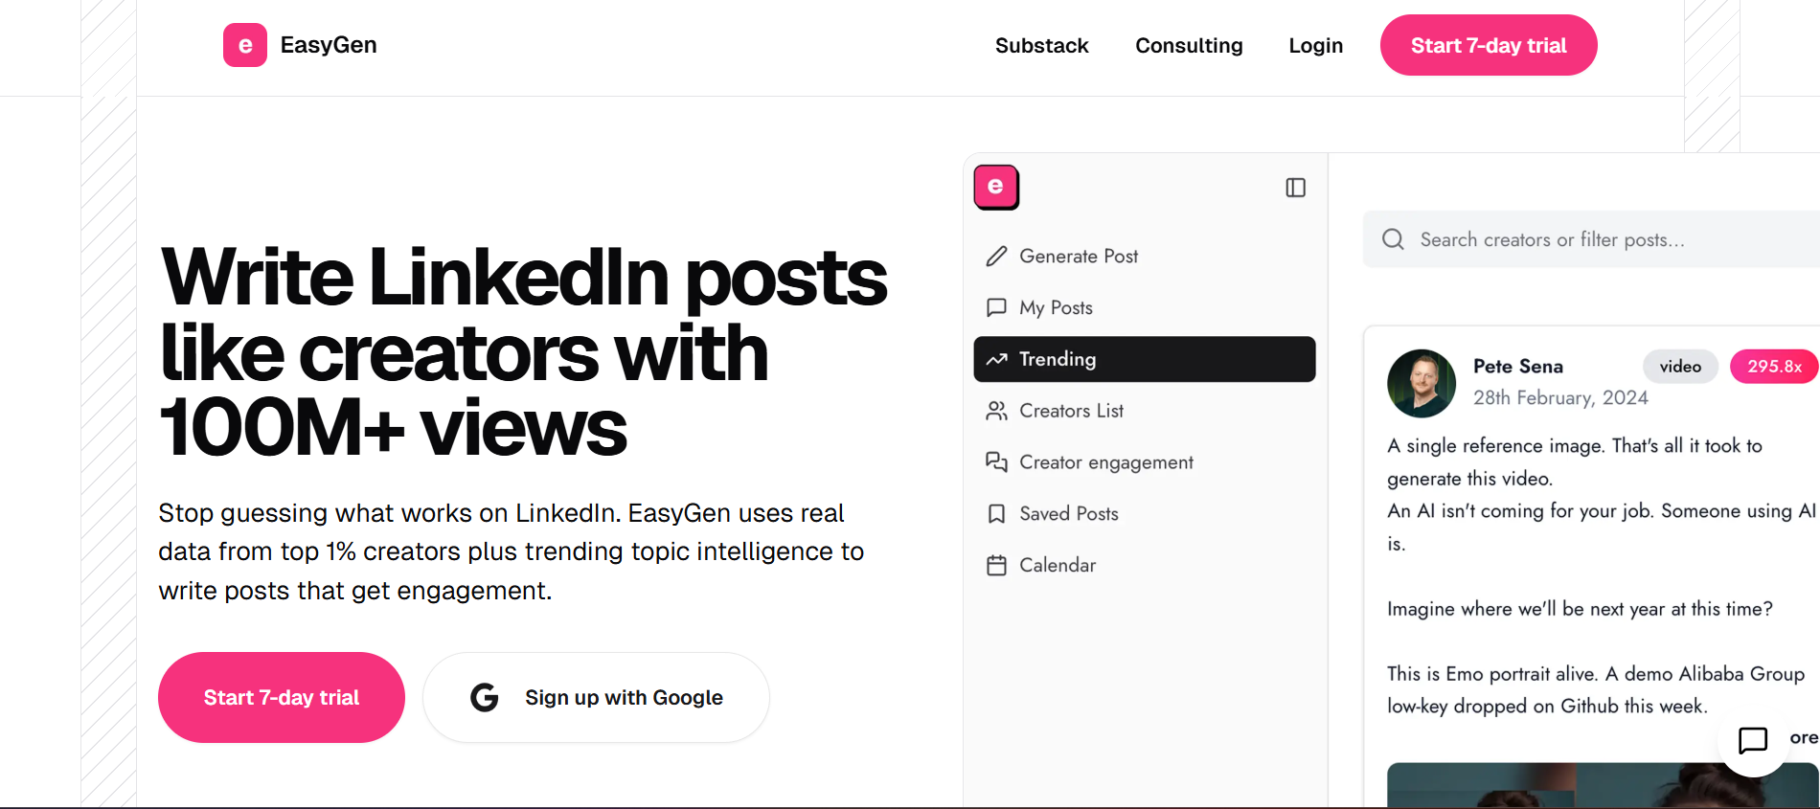This screenshot has height=809, width=1820.
Task: Click text "This is Emo portrait alive"
Action: tap(1493, 674)
